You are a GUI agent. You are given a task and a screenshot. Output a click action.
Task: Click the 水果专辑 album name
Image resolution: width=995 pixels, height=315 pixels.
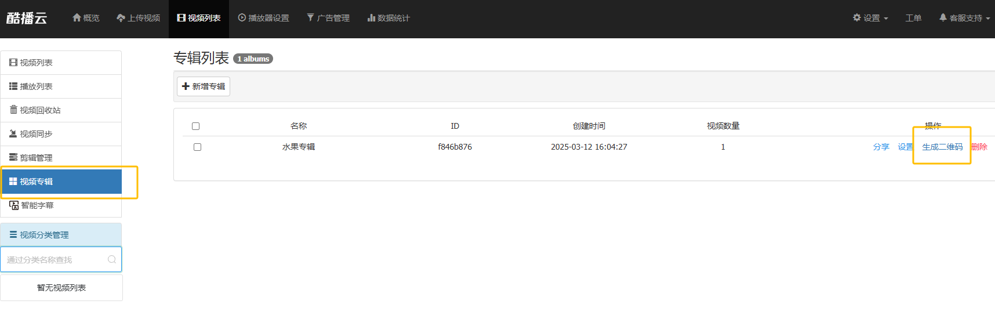point(299,147)
